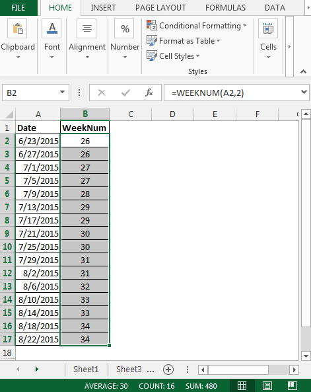The width and height of the screenshot is (311, 392).
Task: Switch to Page Break Preview view
Action: click(293, 386)
